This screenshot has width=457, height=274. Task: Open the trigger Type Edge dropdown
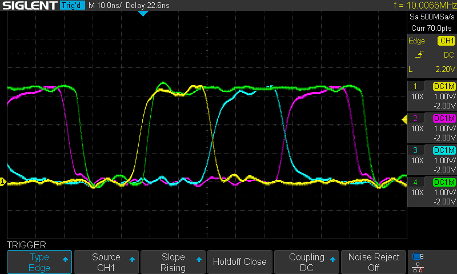coord(39,262)
